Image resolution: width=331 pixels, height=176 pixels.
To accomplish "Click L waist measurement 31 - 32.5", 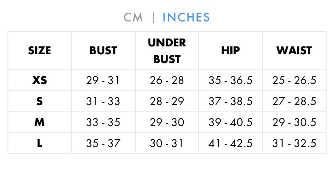I will pos(294,143).
